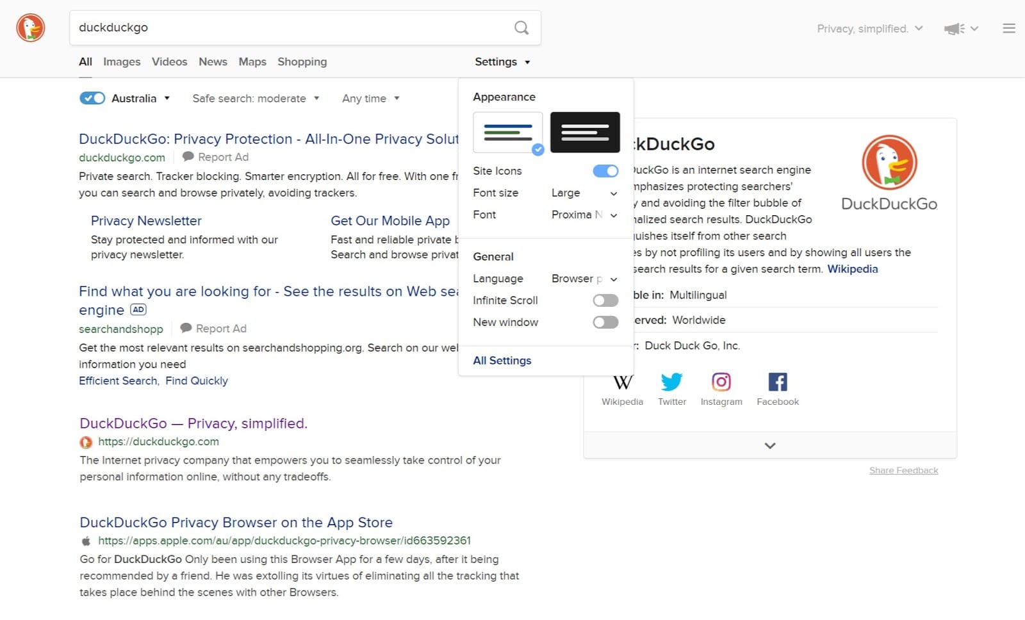Click the DuckDuckGo duck logo icon
This screenshot has height=620, width=1025.
[x=29, y=28]
